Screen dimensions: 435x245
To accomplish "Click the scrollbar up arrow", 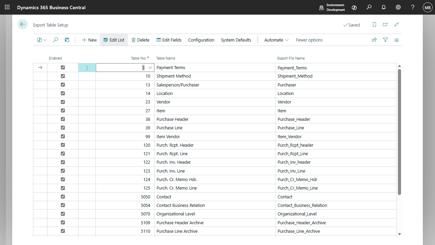I will (x=399, y=66).
